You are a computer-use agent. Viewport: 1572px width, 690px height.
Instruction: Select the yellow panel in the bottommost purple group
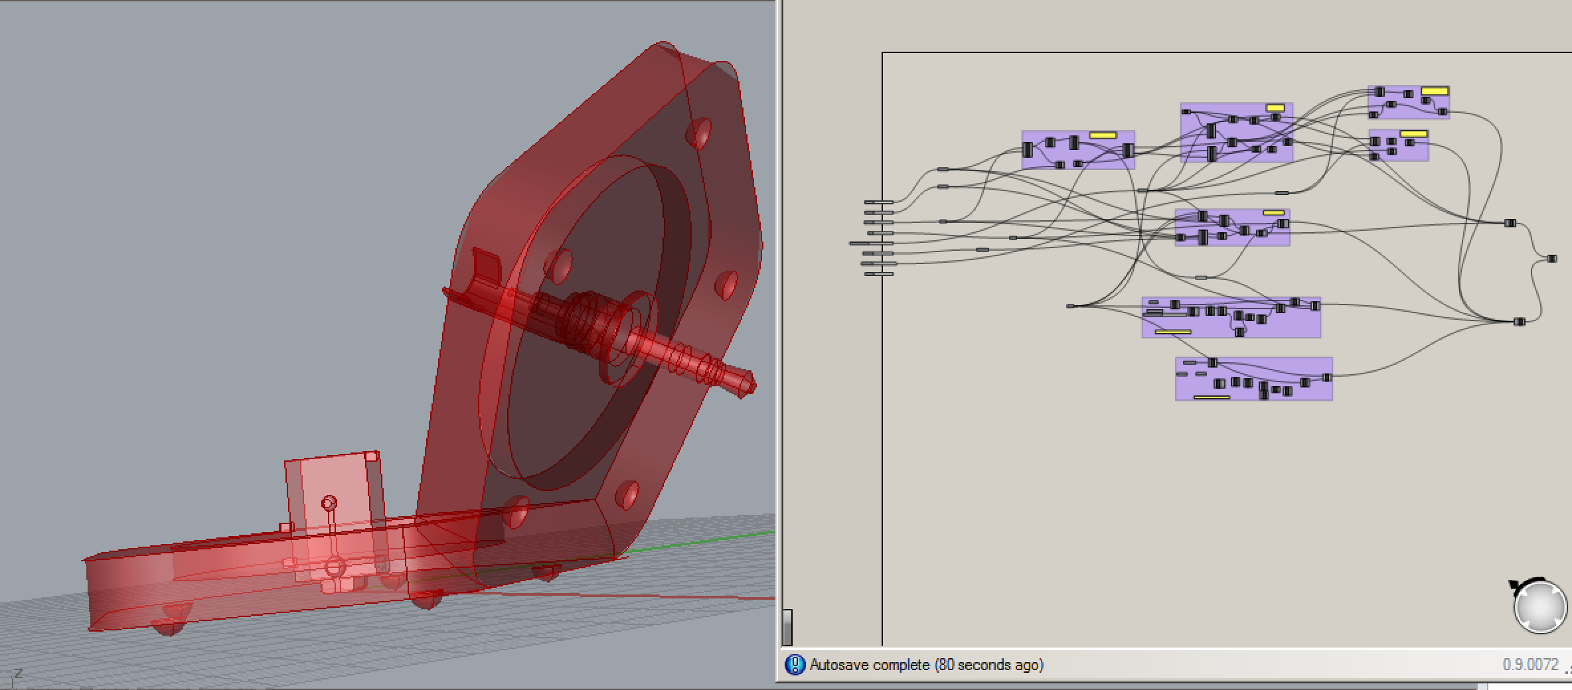click(1212, 397)
